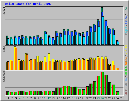Click day label 2 on the x-axis

[x=12, y=98]
